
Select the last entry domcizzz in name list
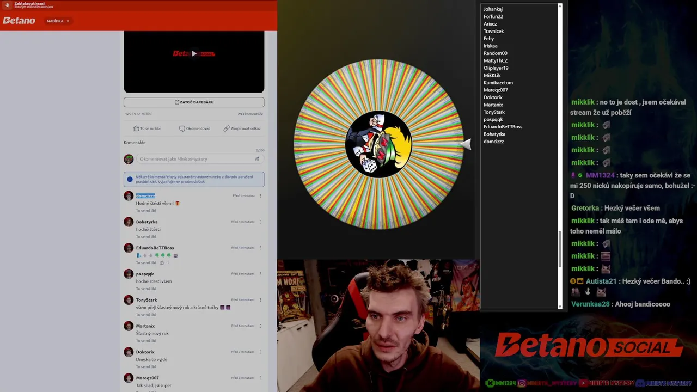493,142
